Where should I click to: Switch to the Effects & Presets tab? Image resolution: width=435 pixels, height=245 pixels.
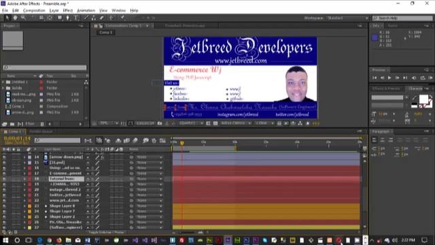[x=387, y=88]
